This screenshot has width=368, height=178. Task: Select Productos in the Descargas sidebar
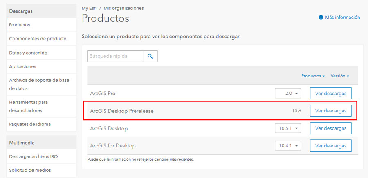42,25
